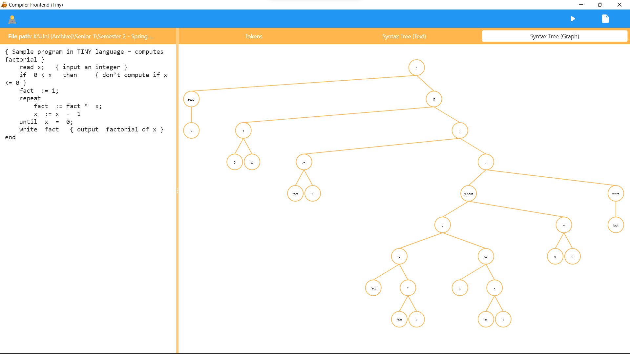Click the 'fact' node under write
The height and width of the screenshot is (354, 630).
pos(616,225)
